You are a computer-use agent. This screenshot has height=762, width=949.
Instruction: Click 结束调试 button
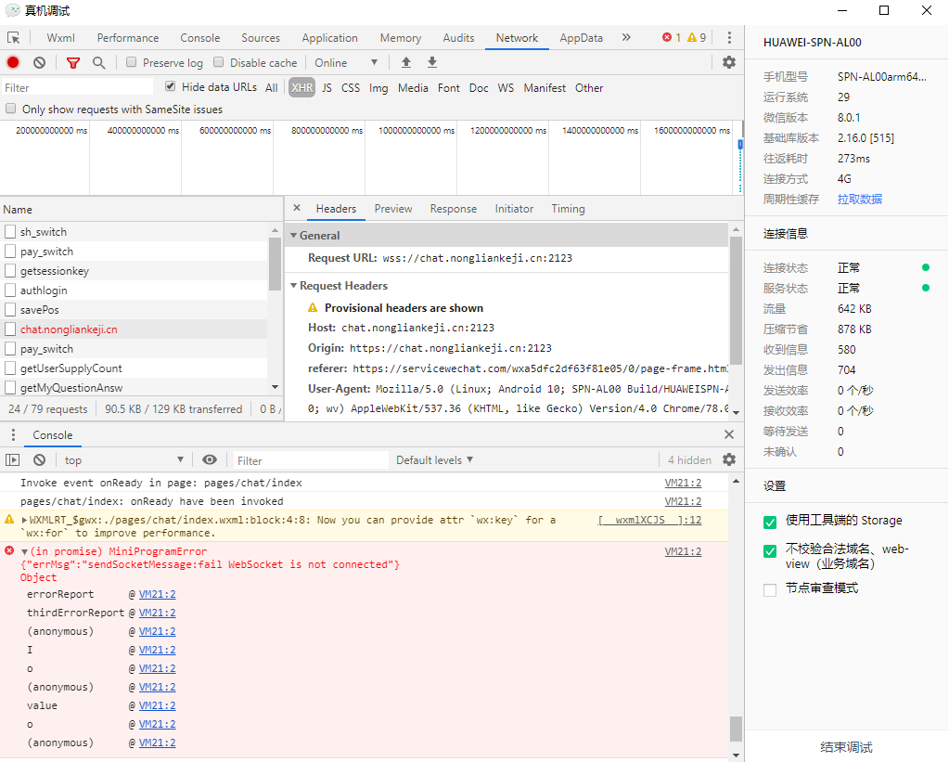click(846, 747)
